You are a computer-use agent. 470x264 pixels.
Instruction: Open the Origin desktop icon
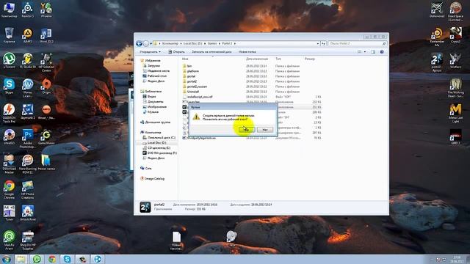[46, 86]
